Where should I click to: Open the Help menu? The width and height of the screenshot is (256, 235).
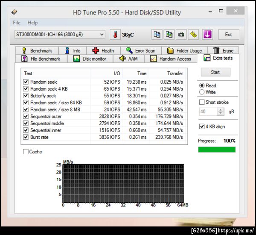pyautogui.click(x=32, y=23)
